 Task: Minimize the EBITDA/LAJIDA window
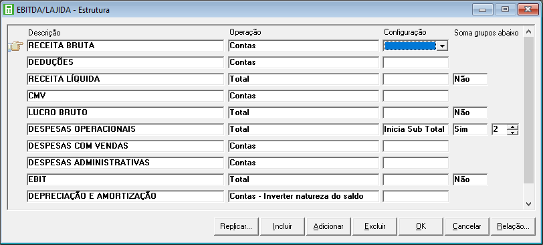click(x=482, y=9)
